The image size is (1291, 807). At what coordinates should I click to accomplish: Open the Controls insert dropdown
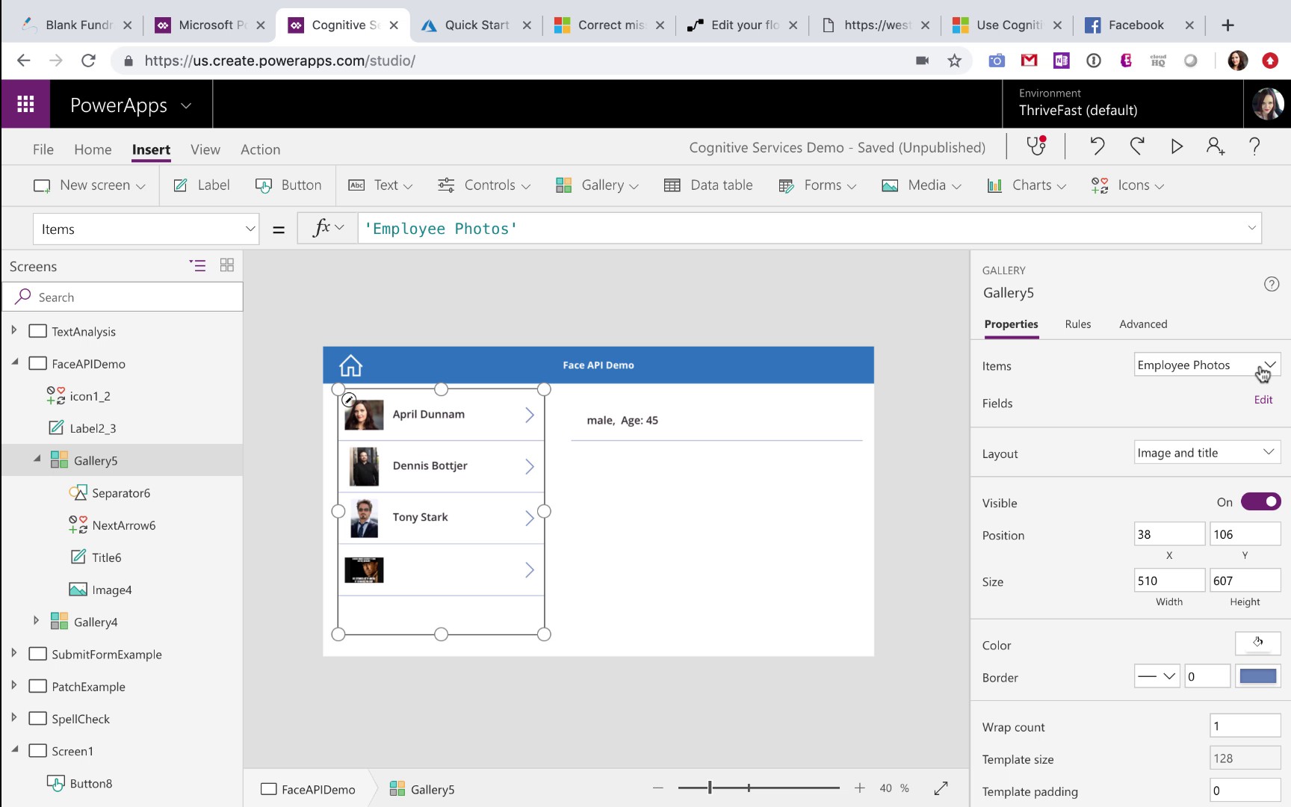[484, 185]
